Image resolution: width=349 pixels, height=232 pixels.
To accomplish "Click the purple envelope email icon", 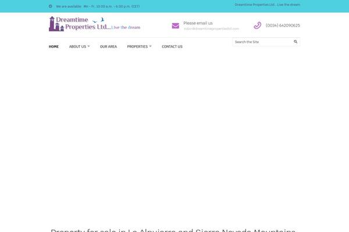I will point(176,26).
